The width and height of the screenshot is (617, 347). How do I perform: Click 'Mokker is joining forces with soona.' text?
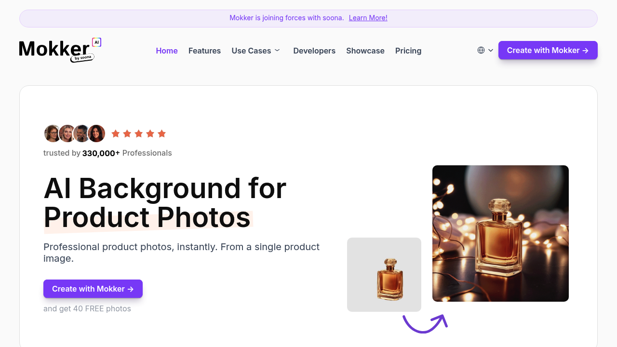click(287, 18)
